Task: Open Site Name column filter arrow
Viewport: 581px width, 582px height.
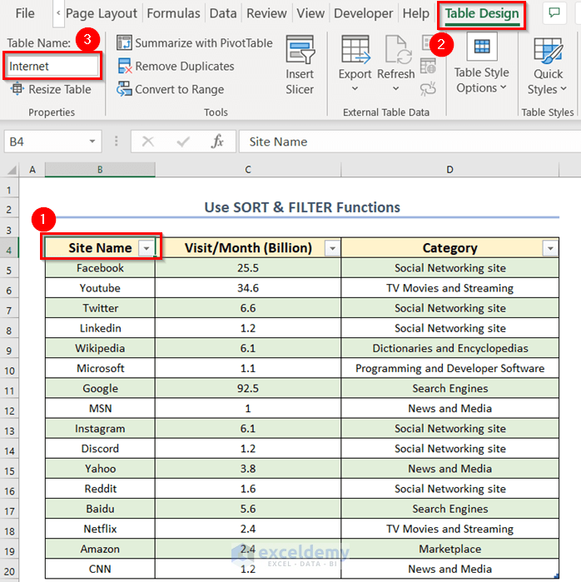Action: [x=146, y=248]
